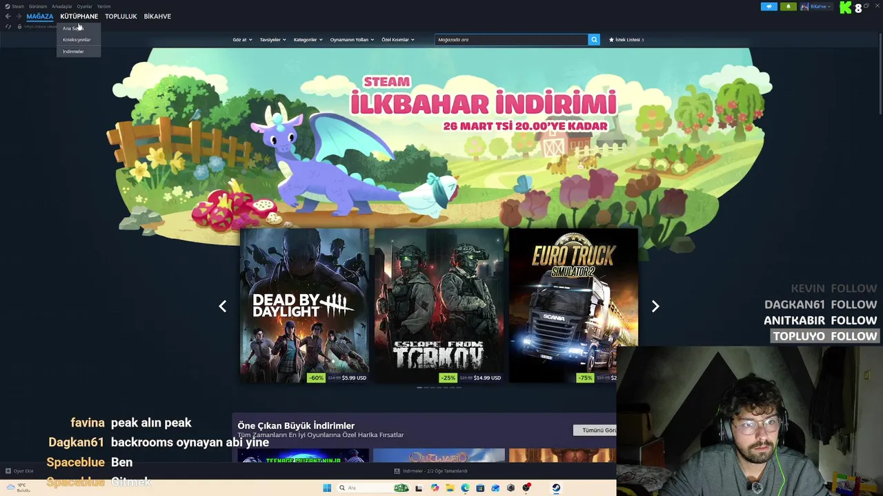Click the padlock icon beside the store URL
The width and height of the screenshot is (883, 496).
point(19,26)
